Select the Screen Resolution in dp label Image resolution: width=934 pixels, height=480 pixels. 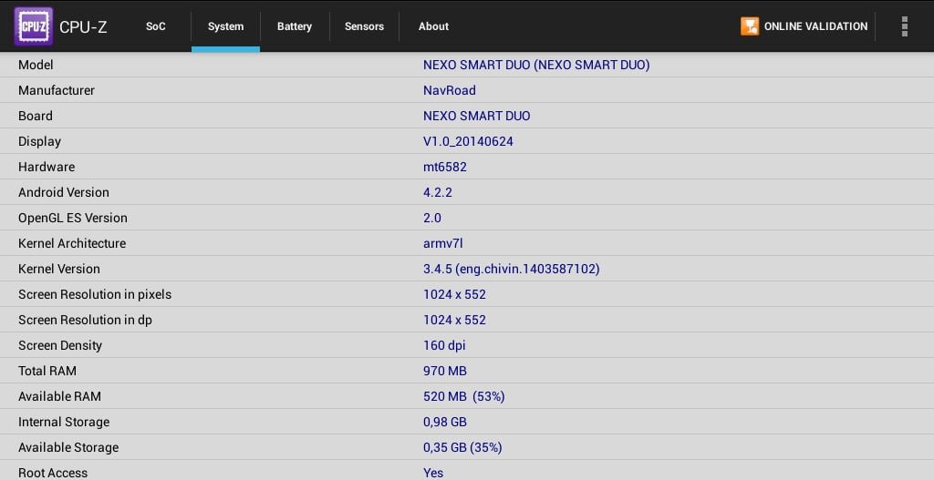(85, 320)
